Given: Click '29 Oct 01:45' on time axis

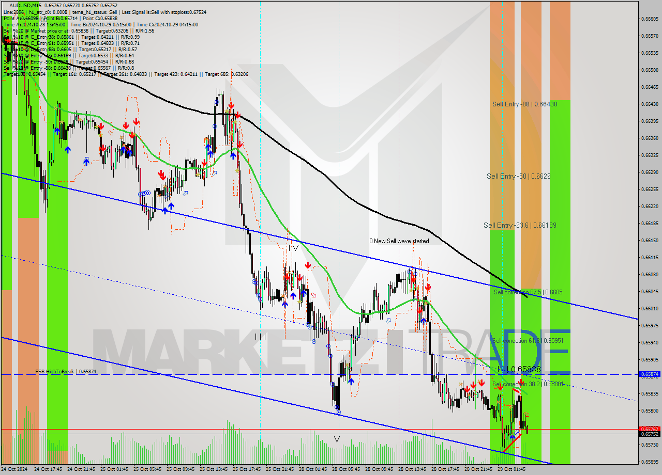Looking at the screenshot, I should [512, 469].
